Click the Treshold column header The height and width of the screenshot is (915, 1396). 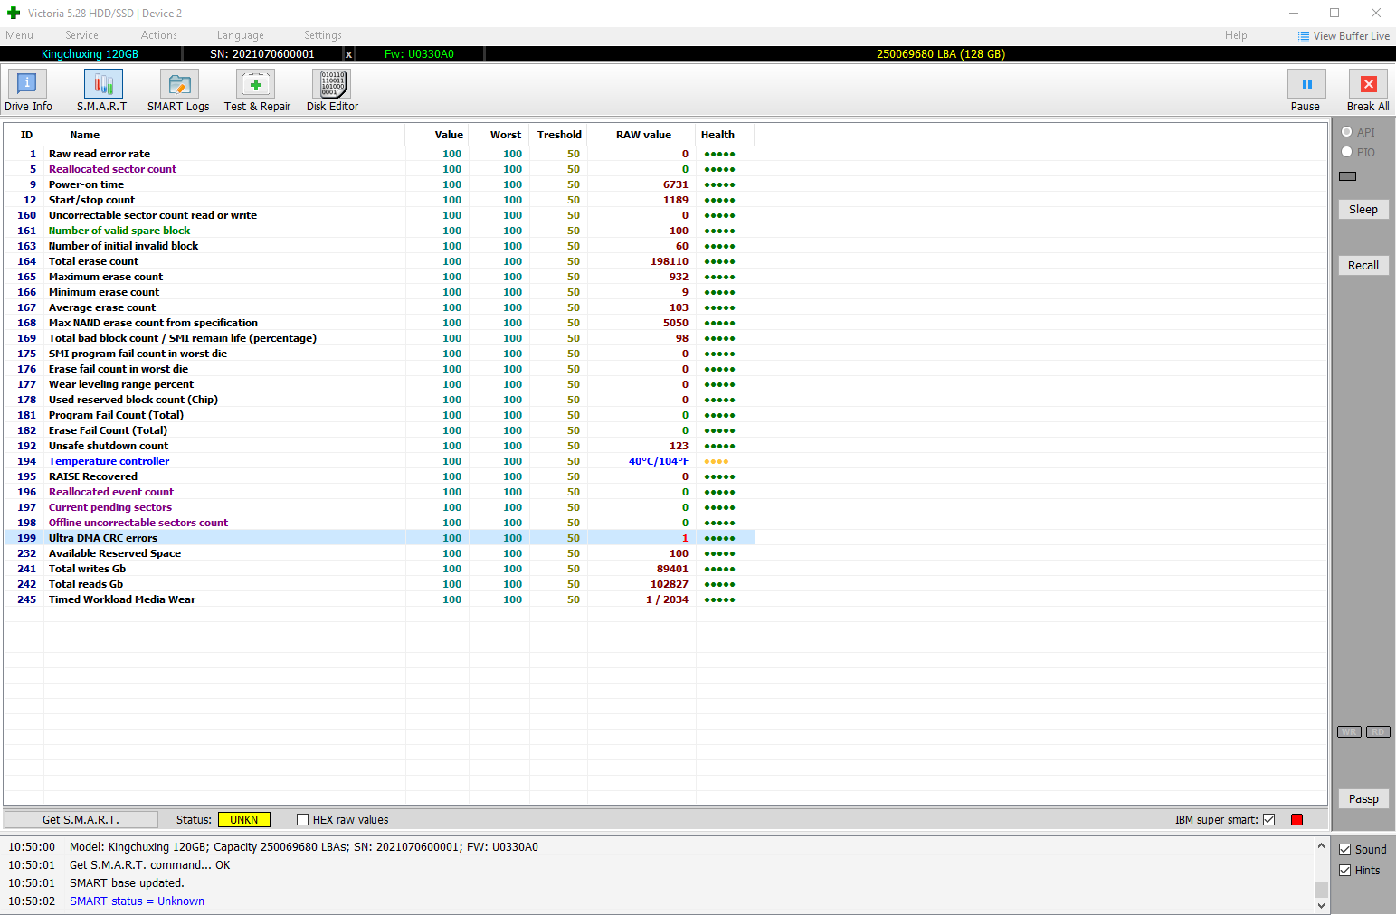(559, 135)
